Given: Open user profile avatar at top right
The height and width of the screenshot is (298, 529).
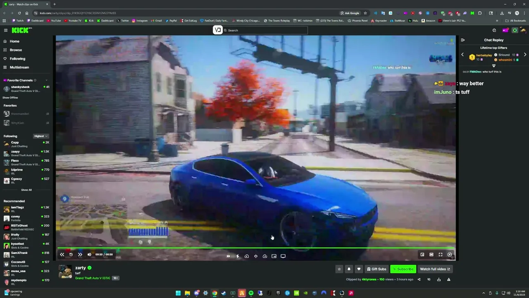Looking at the screenshot, I should [523, 30].
